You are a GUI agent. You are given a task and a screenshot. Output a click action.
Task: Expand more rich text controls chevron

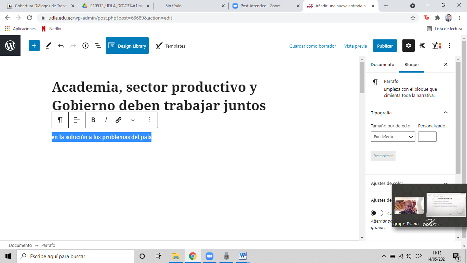[133, 120]
